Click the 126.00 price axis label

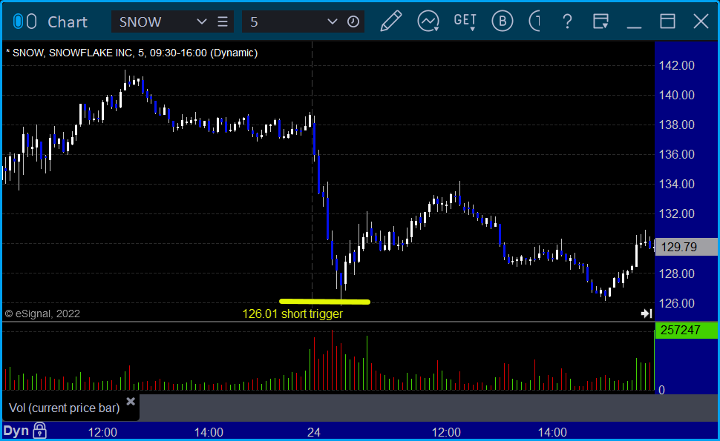click(677, 303)
